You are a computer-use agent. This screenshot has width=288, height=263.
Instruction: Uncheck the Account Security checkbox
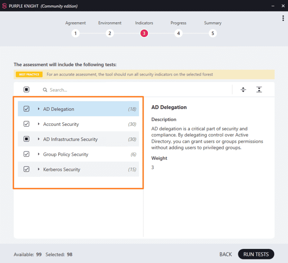26,124
